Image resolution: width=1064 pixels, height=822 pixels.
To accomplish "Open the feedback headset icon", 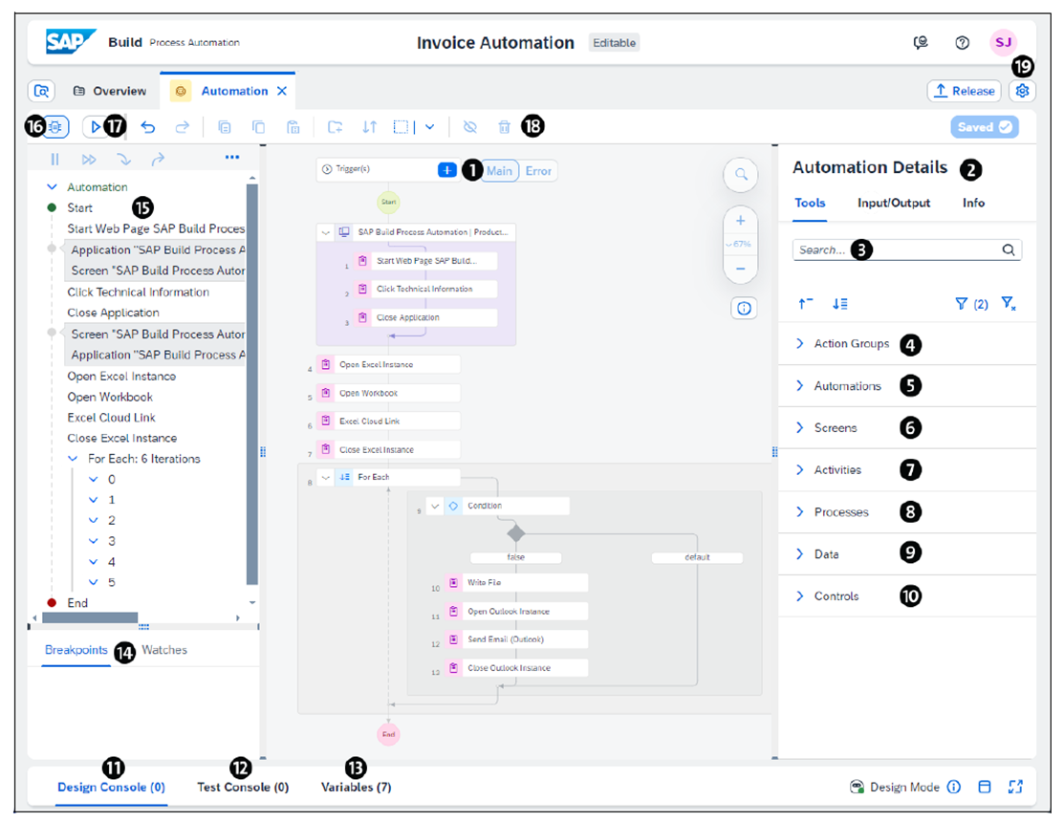I will pos(921,43).
